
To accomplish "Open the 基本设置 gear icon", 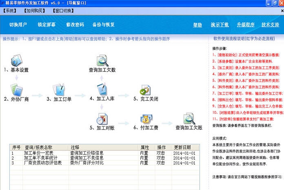I will coord(16,60).
